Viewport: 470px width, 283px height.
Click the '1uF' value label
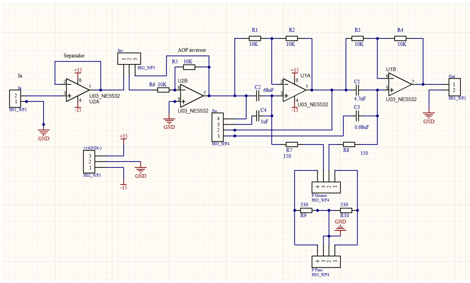pyautogui.click(x=264, y=121)
